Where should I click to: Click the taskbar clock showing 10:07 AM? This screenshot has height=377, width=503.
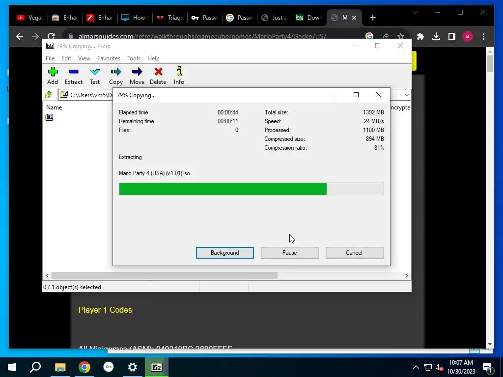point(461,367)
